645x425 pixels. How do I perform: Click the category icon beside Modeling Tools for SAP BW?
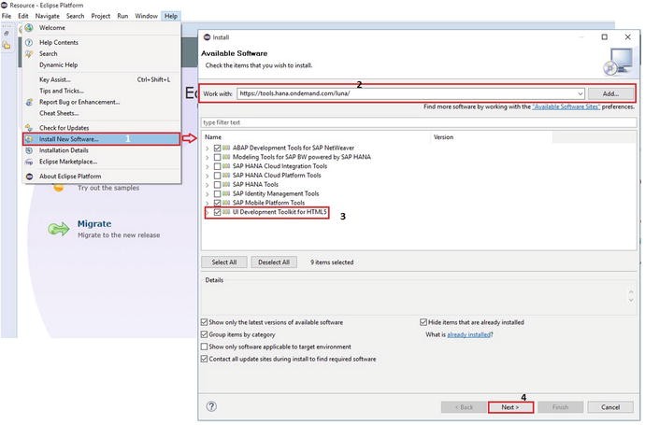226,157
